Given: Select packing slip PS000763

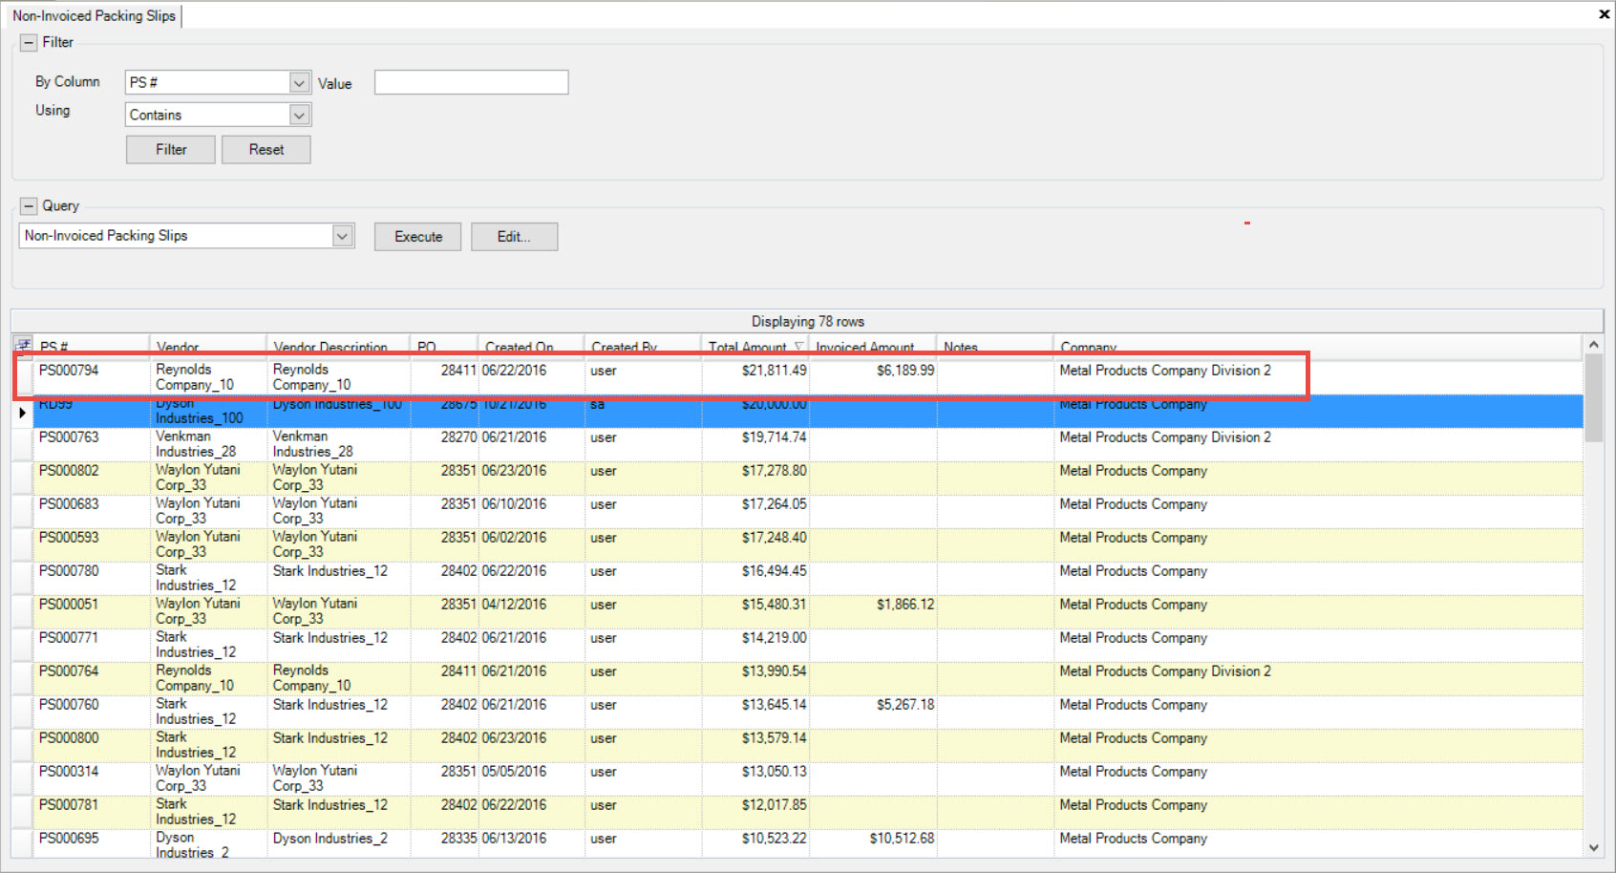Looking at the screenshot, I should pyautogui.click(x=69, y=437).
